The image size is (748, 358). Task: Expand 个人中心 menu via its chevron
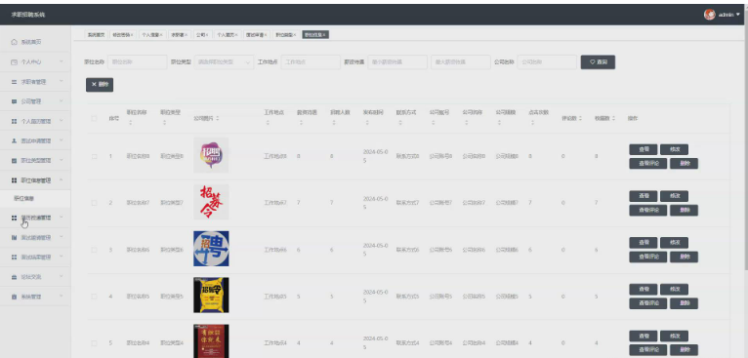tap(62, 61)
